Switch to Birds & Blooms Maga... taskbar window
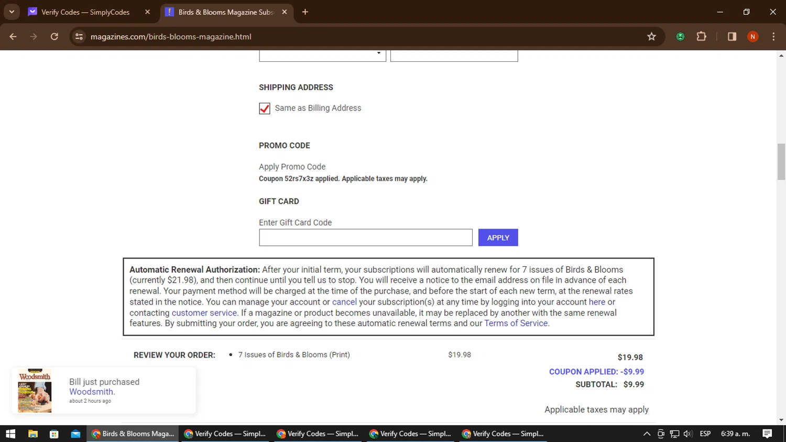Screen dimensions: 786x442 point(133,434)
